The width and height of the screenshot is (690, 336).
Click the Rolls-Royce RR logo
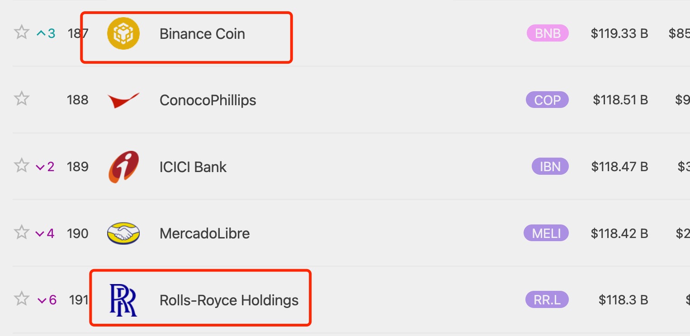pos(123,300)
